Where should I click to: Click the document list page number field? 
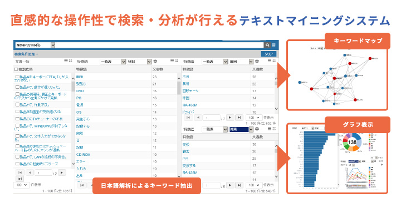click(43, 173)
